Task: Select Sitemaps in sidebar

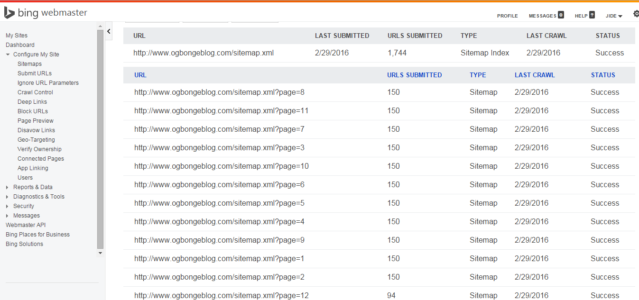Action: [29, 64]
